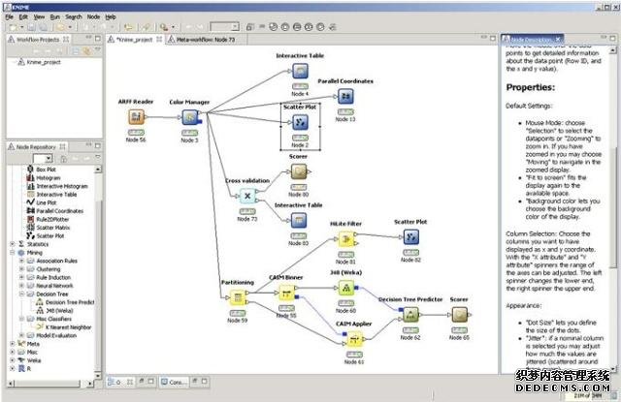Select the CAIM Applier node icon

point(355,339)
